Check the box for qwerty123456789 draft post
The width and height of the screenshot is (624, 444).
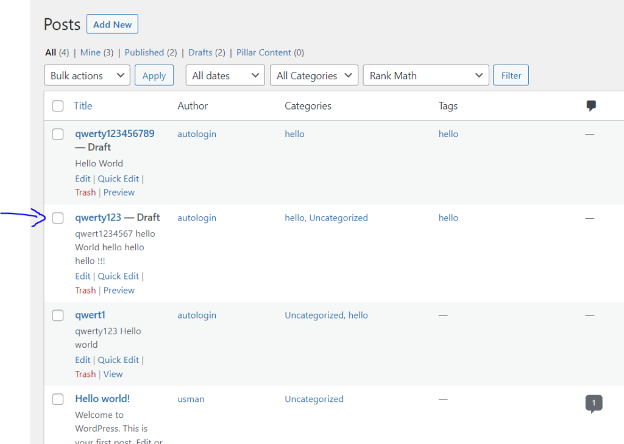tap(58, 134)
